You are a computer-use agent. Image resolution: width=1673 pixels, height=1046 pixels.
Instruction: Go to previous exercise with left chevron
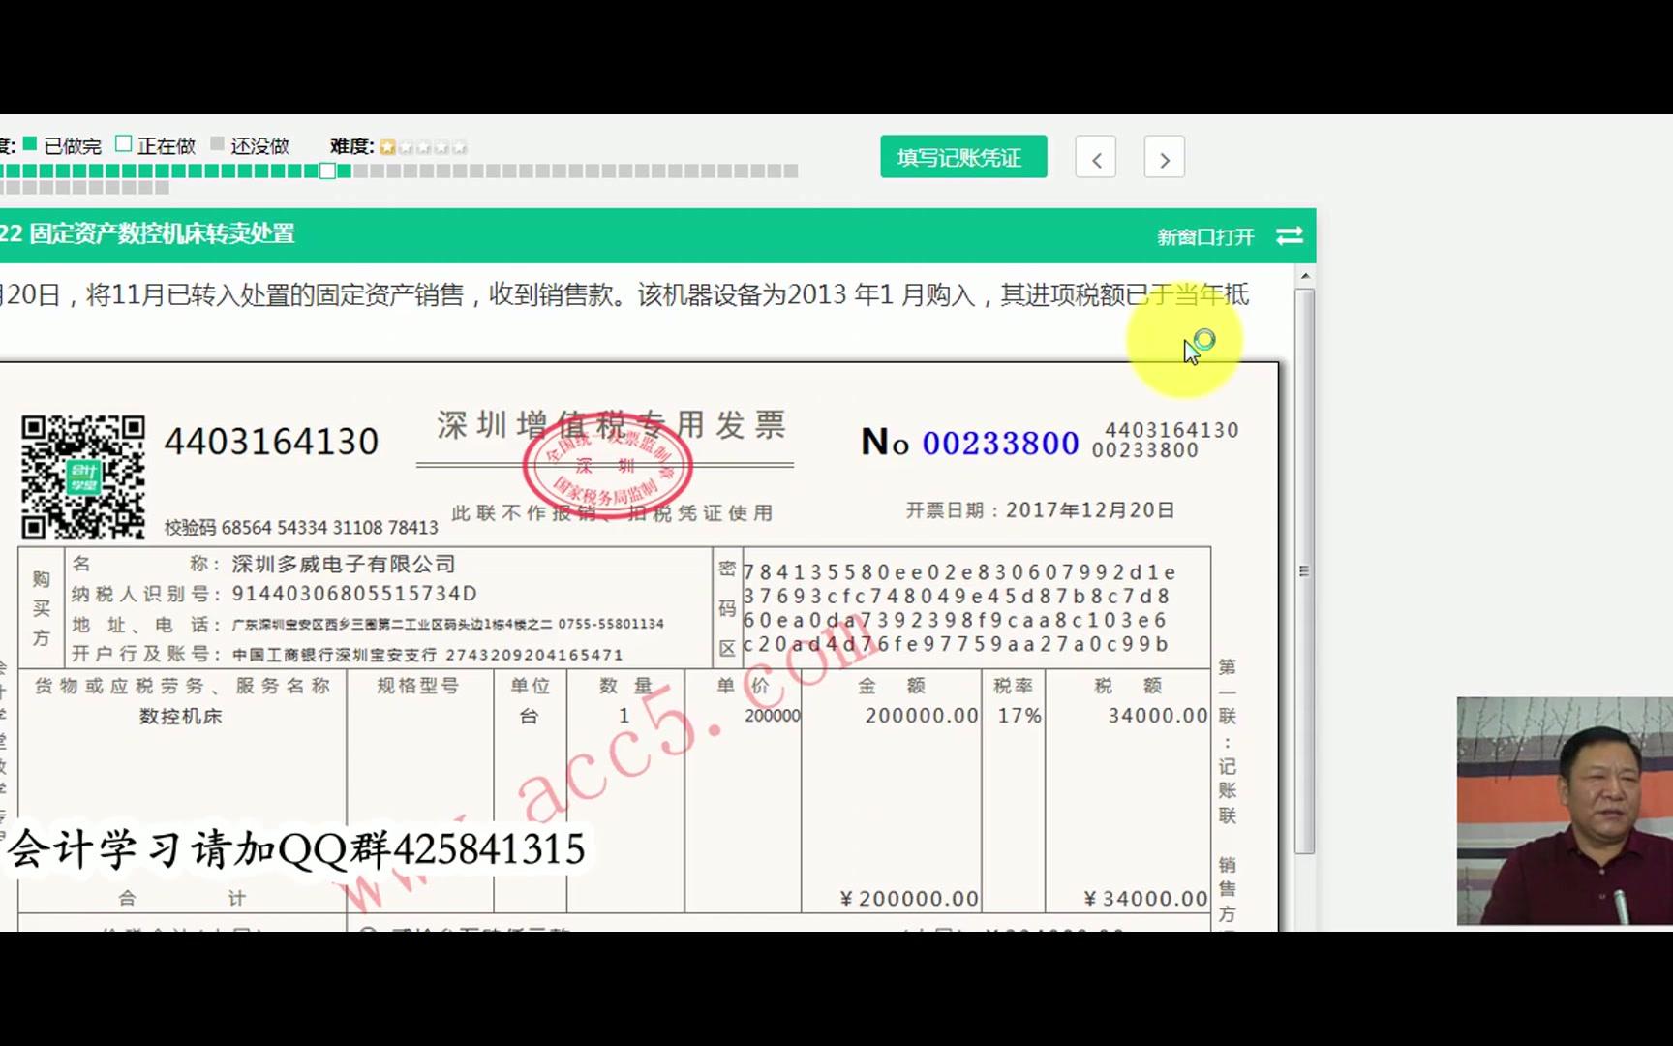click(x=1095, y=157)
